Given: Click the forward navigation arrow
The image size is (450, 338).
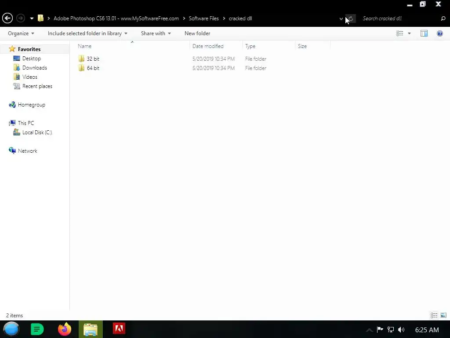Looking at the screenshot, I should (x=21, y=18).
